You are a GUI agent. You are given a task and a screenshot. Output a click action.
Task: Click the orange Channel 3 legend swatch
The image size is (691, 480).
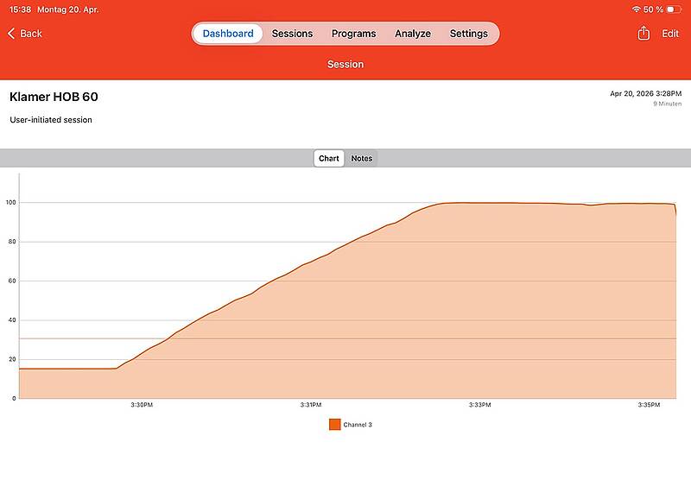(x=334, y=424)
